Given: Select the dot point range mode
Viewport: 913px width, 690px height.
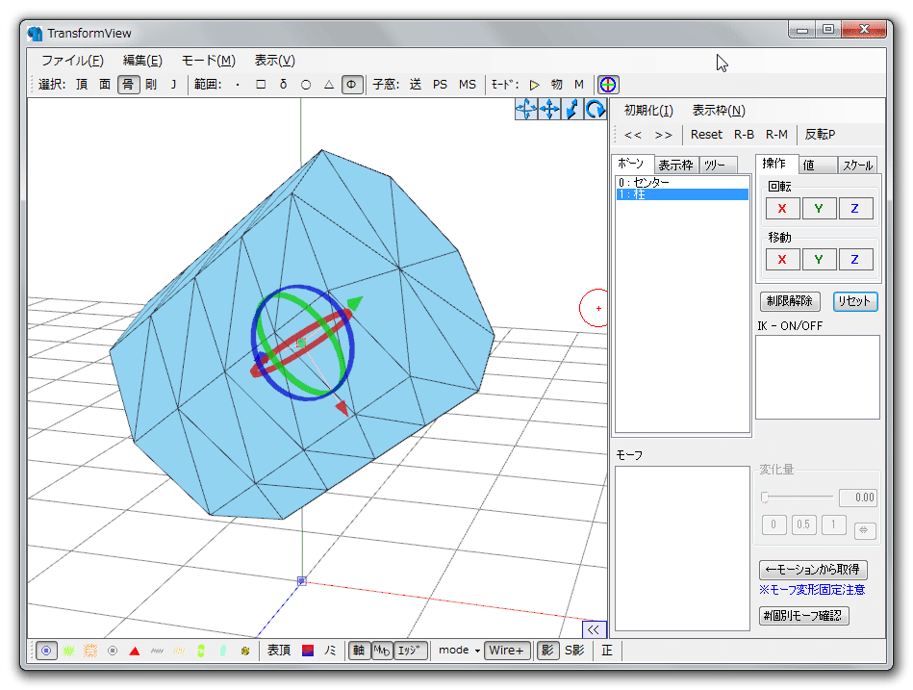Looking at the screenshot, I should point(238,85).
